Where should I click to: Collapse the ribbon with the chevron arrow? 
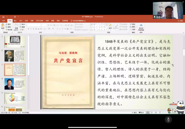(x=183, y=33)
